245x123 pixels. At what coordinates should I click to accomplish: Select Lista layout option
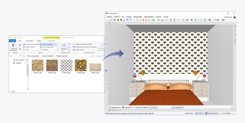(26, 50)
